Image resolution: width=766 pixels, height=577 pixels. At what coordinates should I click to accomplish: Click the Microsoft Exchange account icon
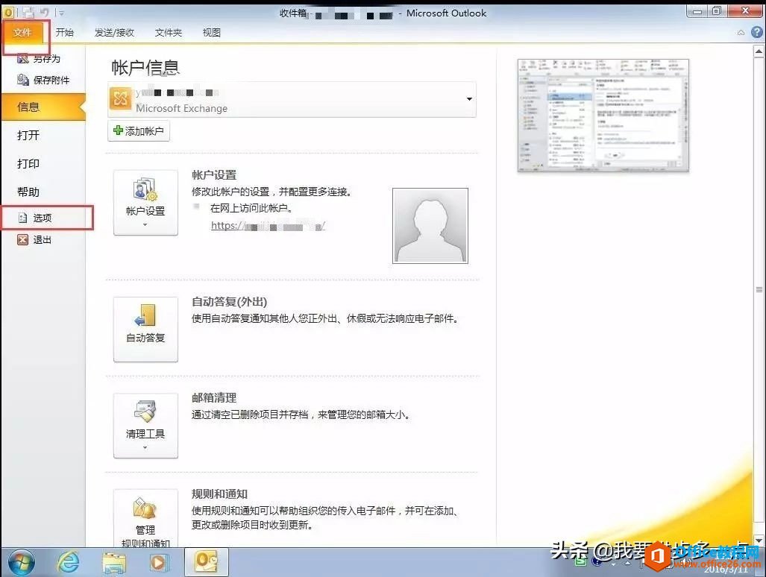click(x=121, y=99)
